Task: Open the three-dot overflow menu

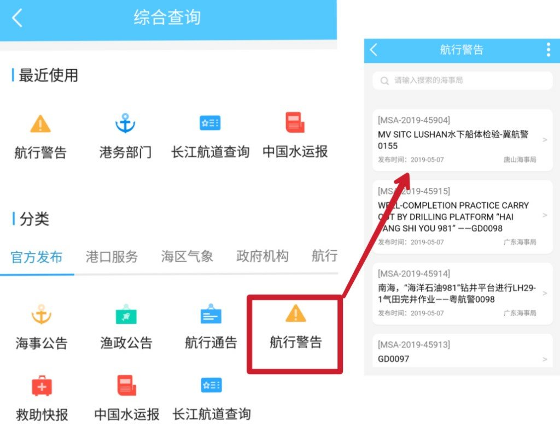Action: (x=547, y=50)
